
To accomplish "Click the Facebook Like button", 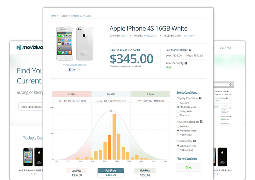I will click(71, 69).
